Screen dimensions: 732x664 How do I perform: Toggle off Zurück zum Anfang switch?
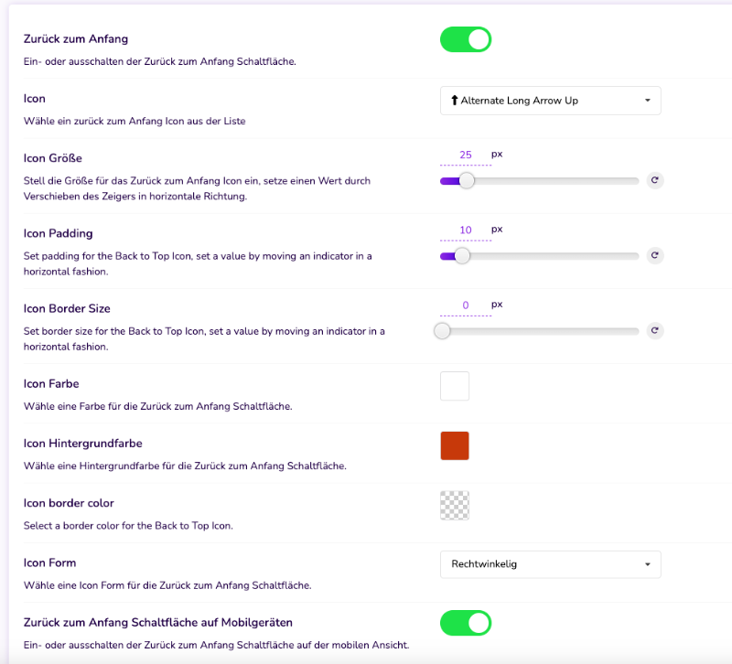point(466,39)
